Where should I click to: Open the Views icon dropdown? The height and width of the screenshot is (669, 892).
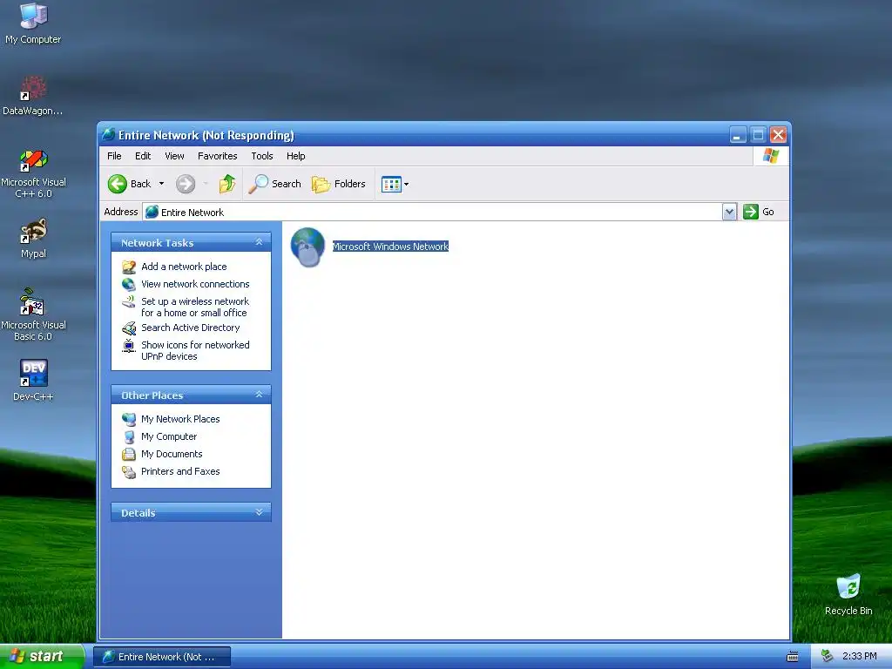pyautogui.click(x=395, y=185)
